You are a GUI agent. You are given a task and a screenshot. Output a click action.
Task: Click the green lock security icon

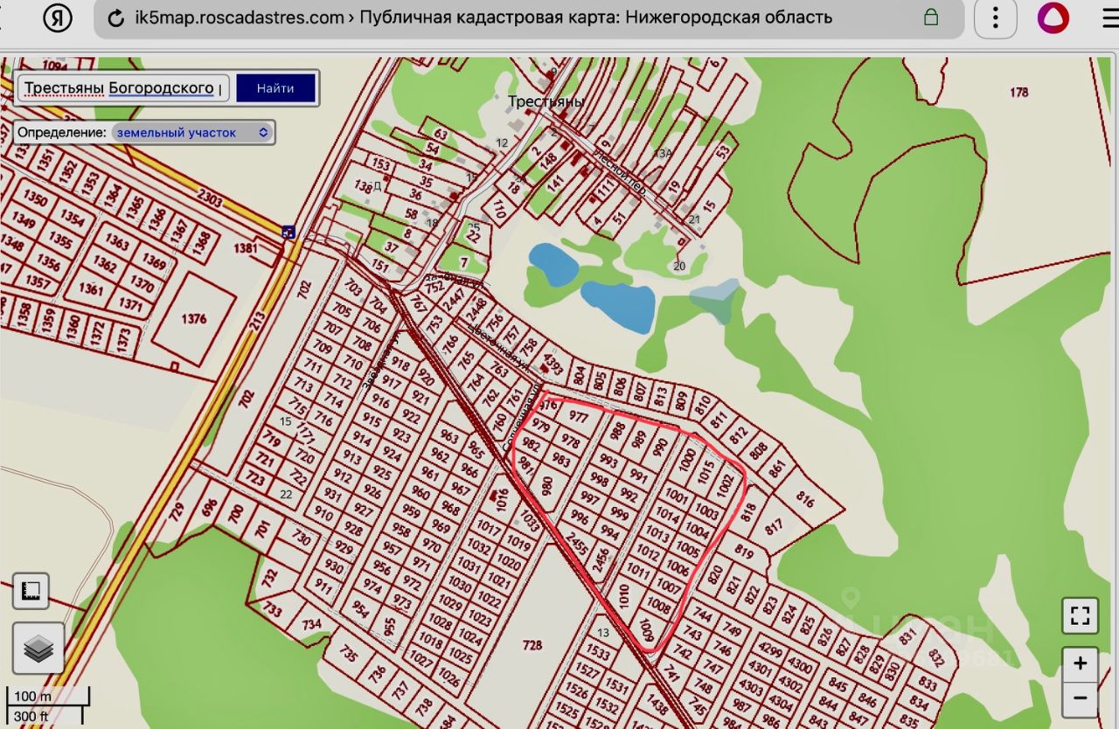(931, 17)
